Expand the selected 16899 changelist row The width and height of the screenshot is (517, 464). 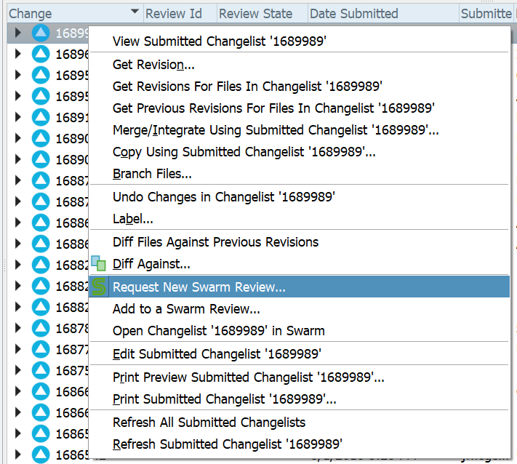(x=19, y=33)
